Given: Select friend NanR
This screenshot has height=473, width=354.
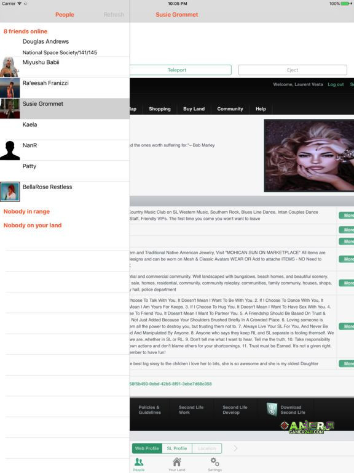Looking at the screenshot, I should 65,150.
